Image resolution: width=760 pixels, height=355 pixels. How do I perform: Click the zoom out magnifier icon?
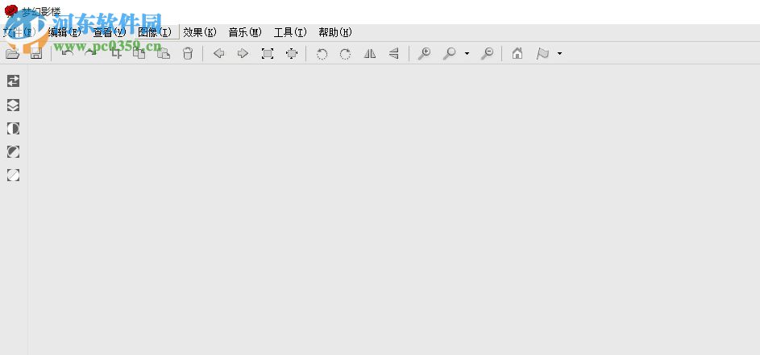point(487,53)
